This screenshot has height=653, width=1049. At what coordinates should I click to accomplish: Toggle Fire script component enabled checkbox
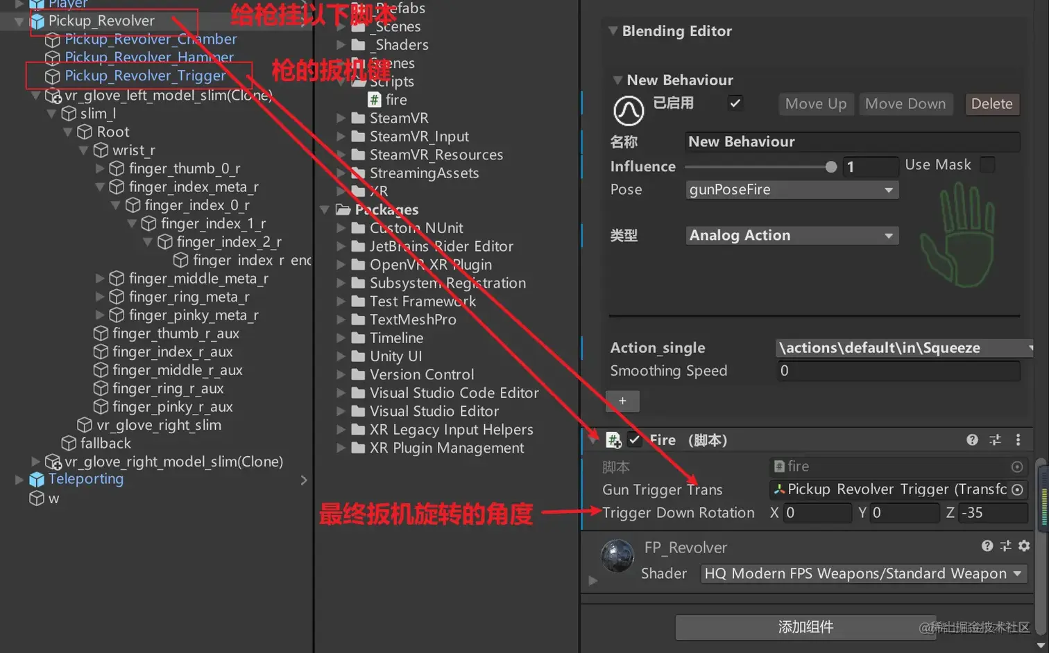(x=634, y=439)
